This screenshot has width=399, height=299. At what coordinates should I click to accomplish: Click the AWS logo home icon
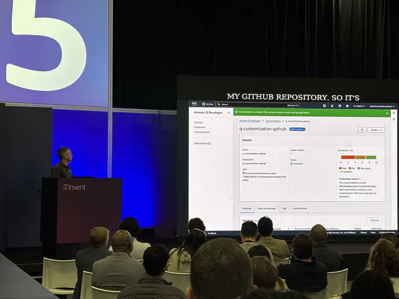(x=194, y=104)
